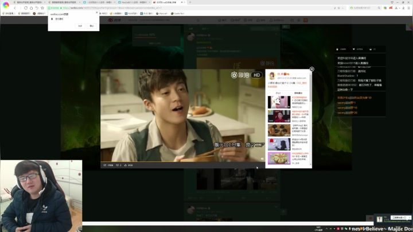
Task: Open the Warcraft bookmark
Action: (161, 13)
